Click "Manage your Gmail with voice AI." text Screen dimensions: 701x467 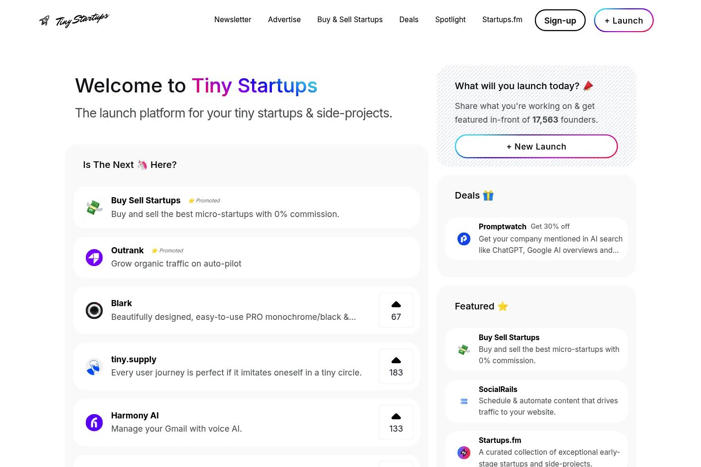pos(177,429)
